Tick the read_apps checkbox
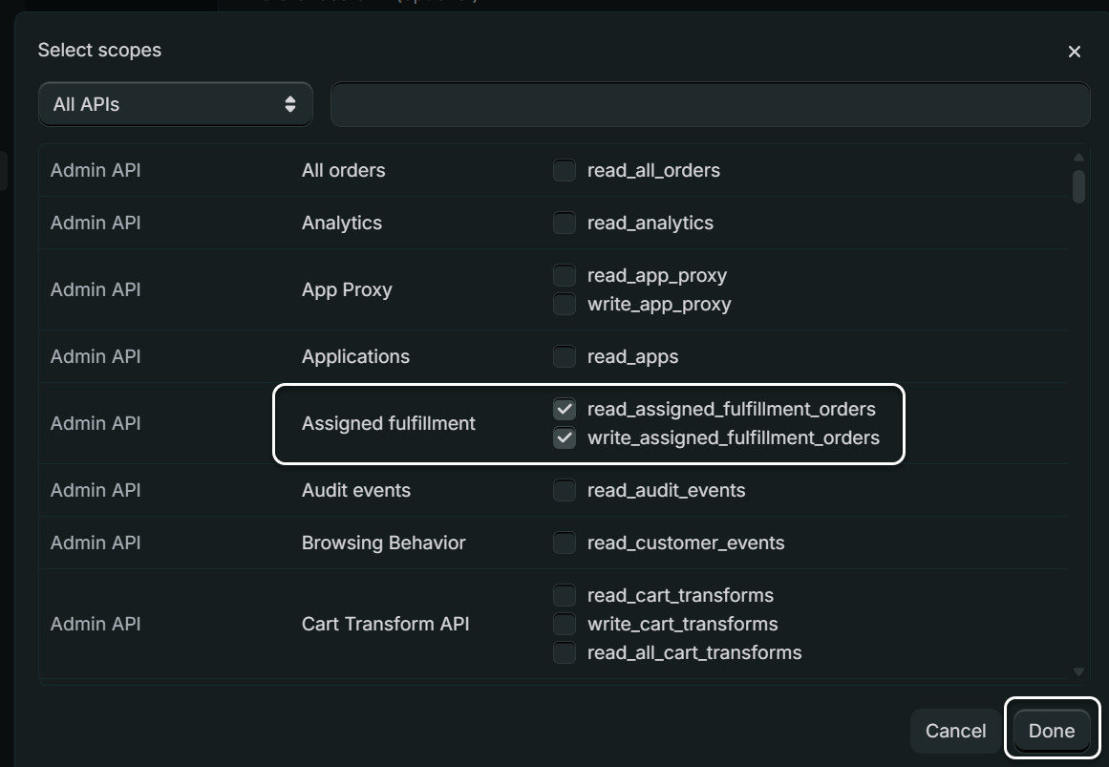 click(564, 356)
